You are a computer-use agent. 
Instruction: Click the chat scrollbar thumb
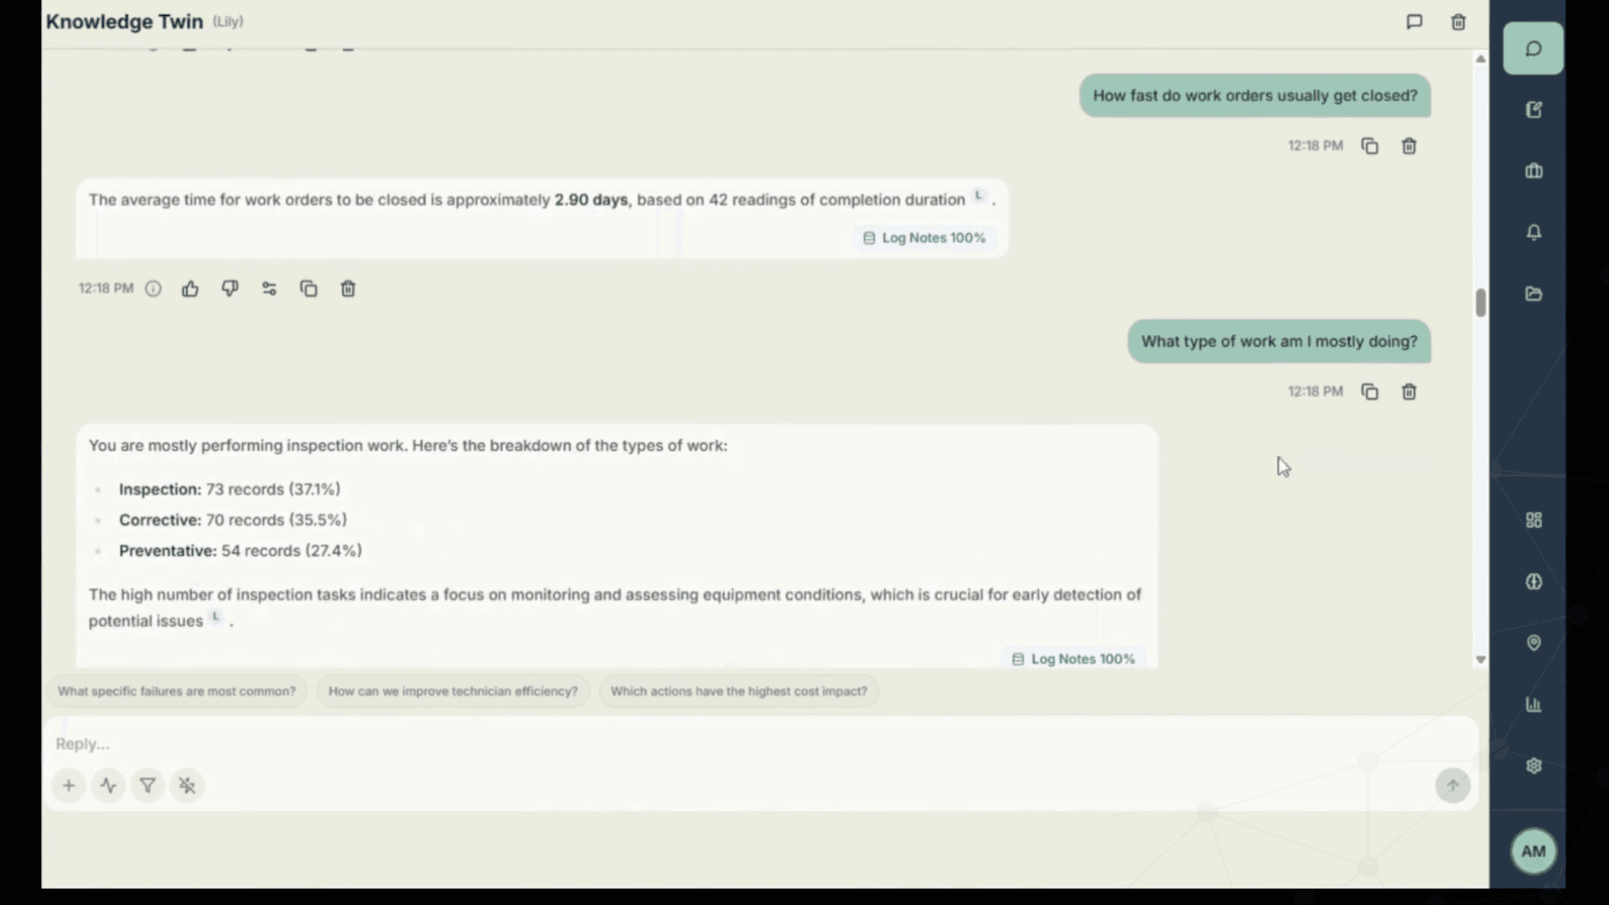1481,303
